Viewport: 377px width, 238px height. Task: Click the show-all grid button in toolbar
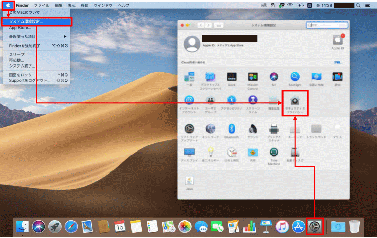click(x=220, y=25)
